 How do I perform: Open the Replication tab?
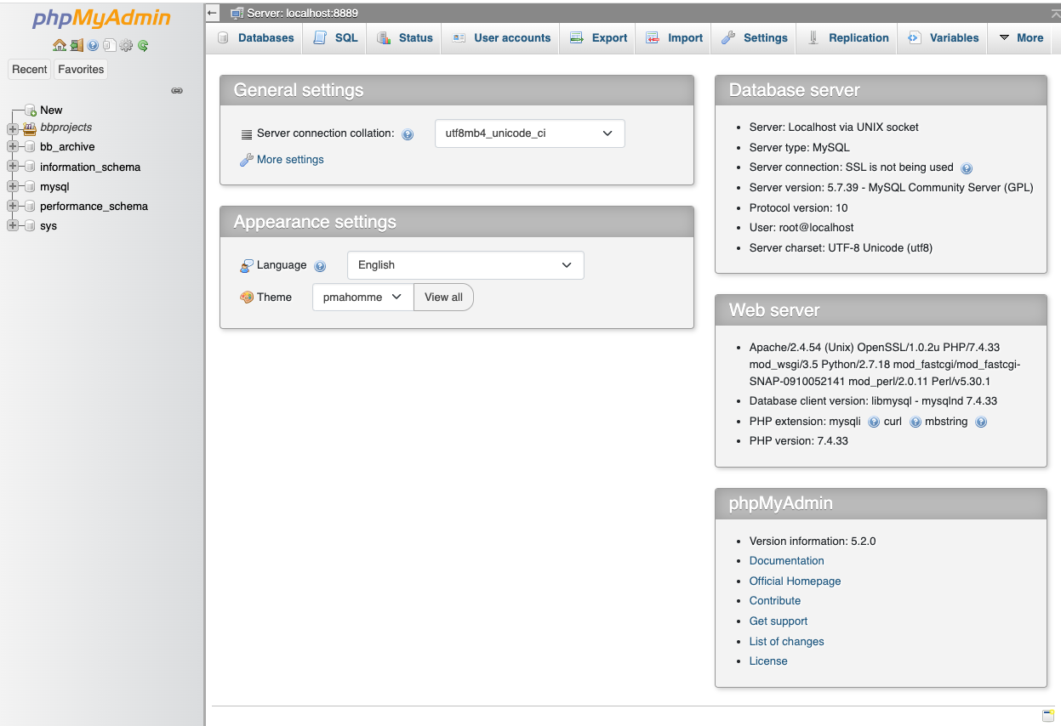click(847, 38)
